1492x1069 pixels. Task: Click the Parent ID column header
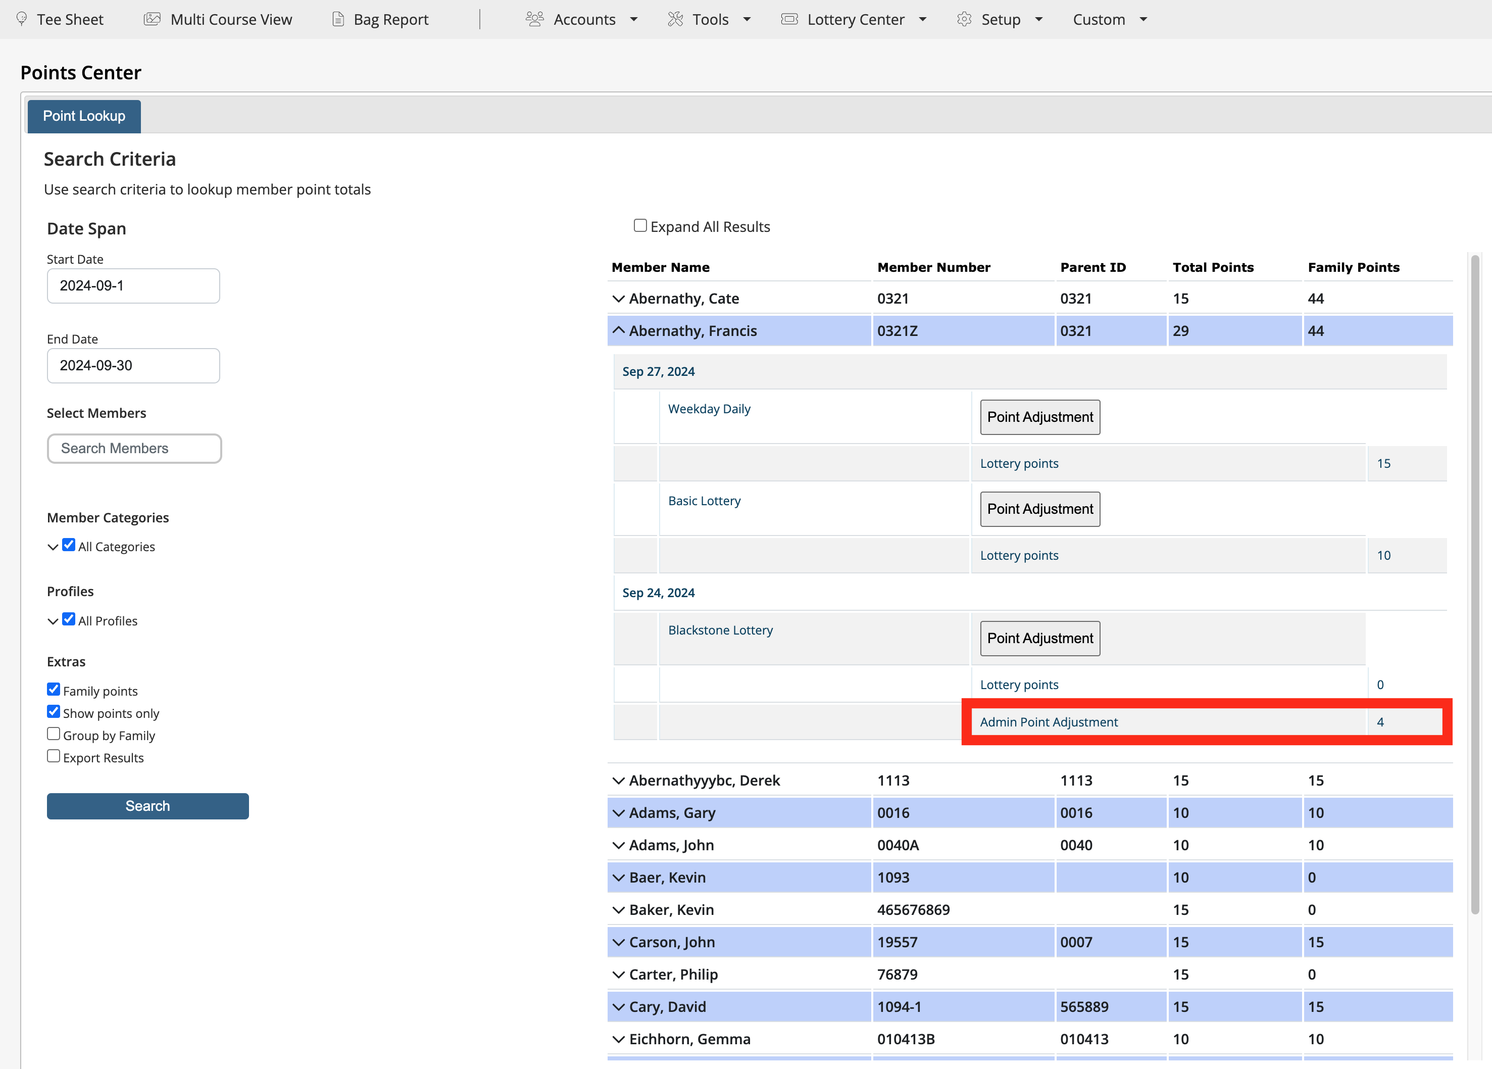pyautogui.click(x=1092, y=267)
